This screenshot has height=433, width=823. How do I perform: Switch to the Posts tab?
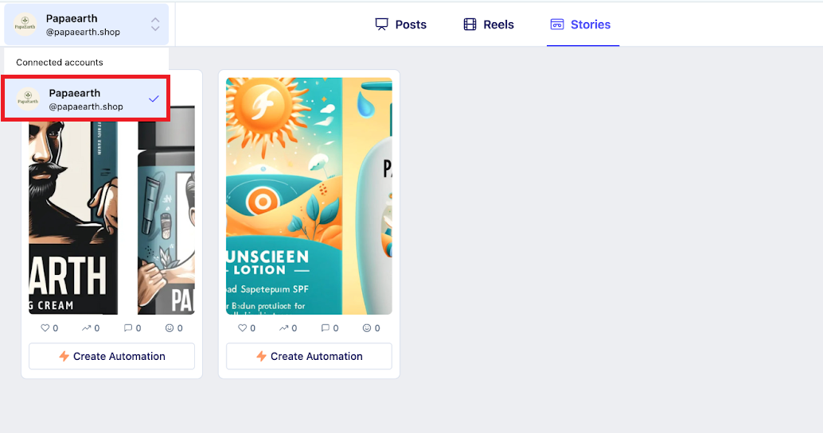pyautogui.click(x=401, y=25)
